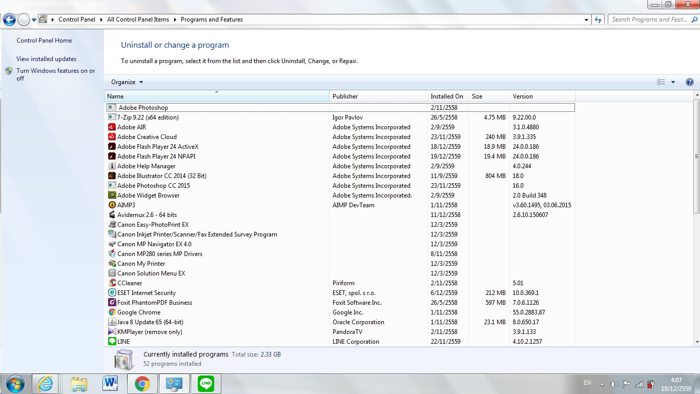Open the View installed updates link

click(x=46, y=59)
